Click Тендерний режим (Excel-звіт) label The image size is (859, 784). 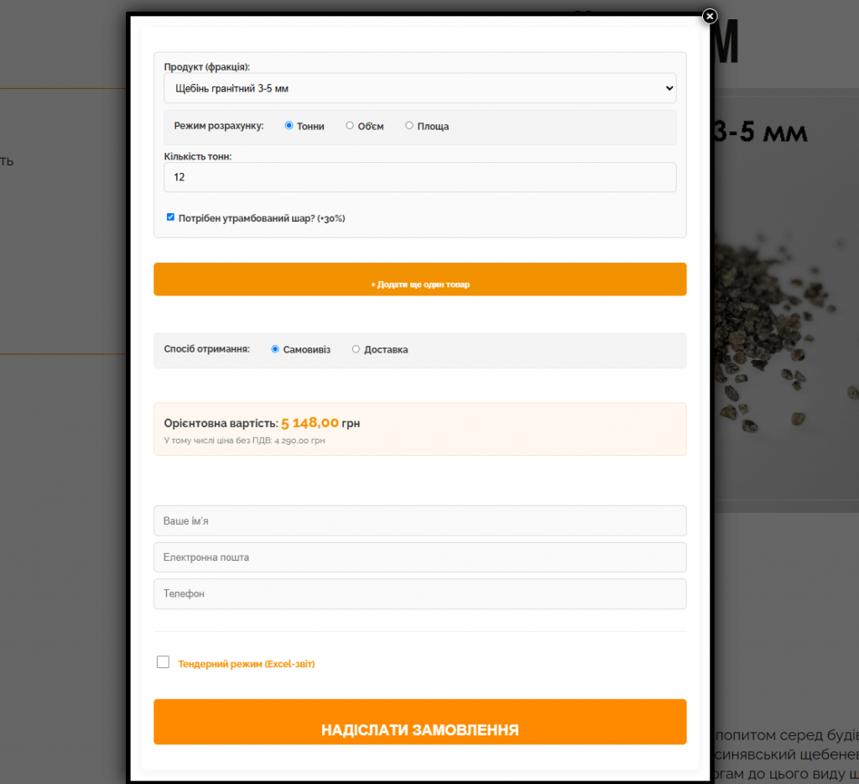[x=247, y=664]
